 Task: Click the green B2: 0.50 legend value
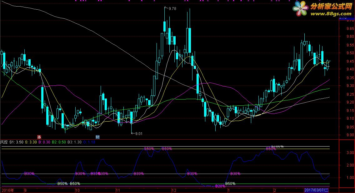(59, 142)
